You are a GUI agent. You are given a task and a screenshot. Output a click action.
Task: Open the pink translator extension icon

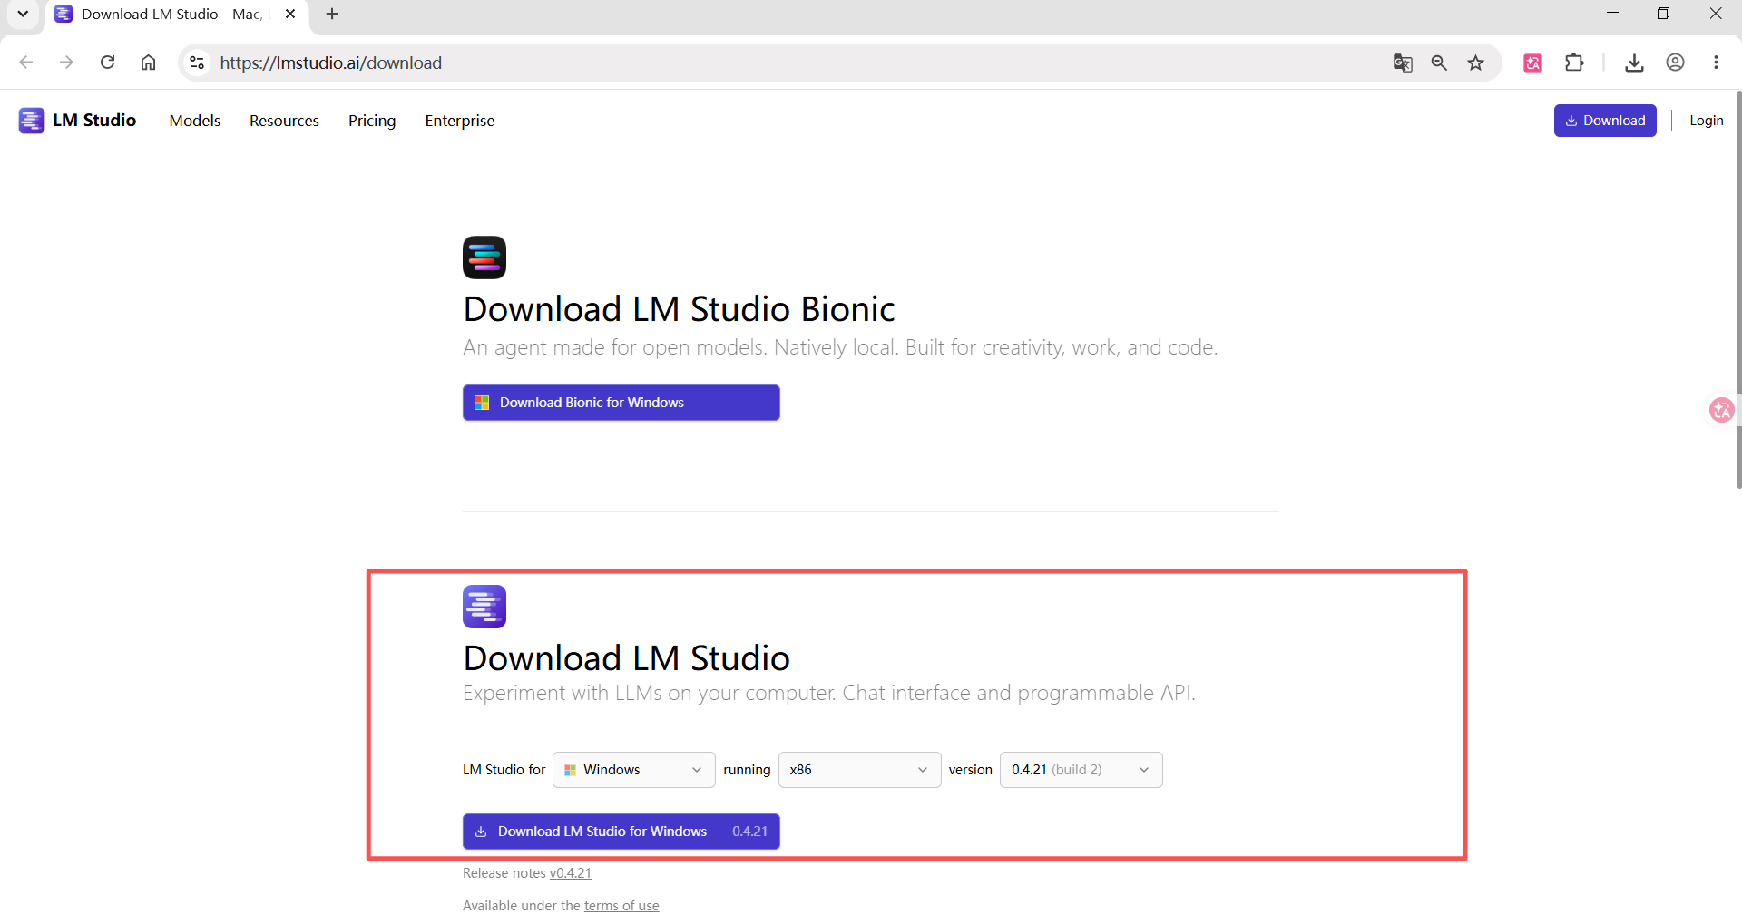click(1533, 63)
